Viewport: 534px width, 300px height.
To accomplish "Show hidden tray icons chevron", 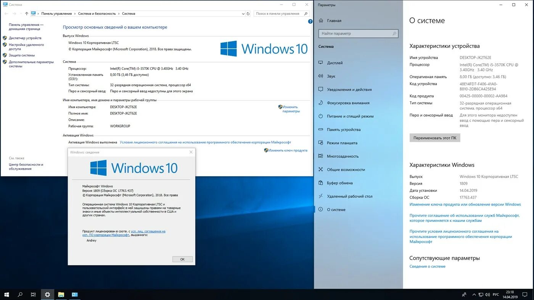I will tap(473, 295).
